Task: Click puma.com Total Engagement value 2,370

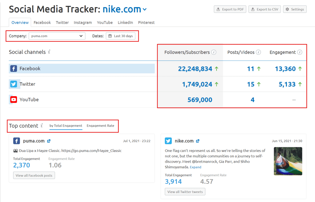Action: click(22, 165)
